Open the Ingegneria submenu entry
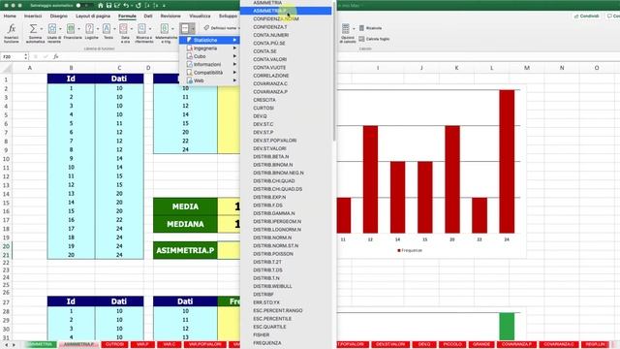This screenshot has width=620, height=349. 209,48
